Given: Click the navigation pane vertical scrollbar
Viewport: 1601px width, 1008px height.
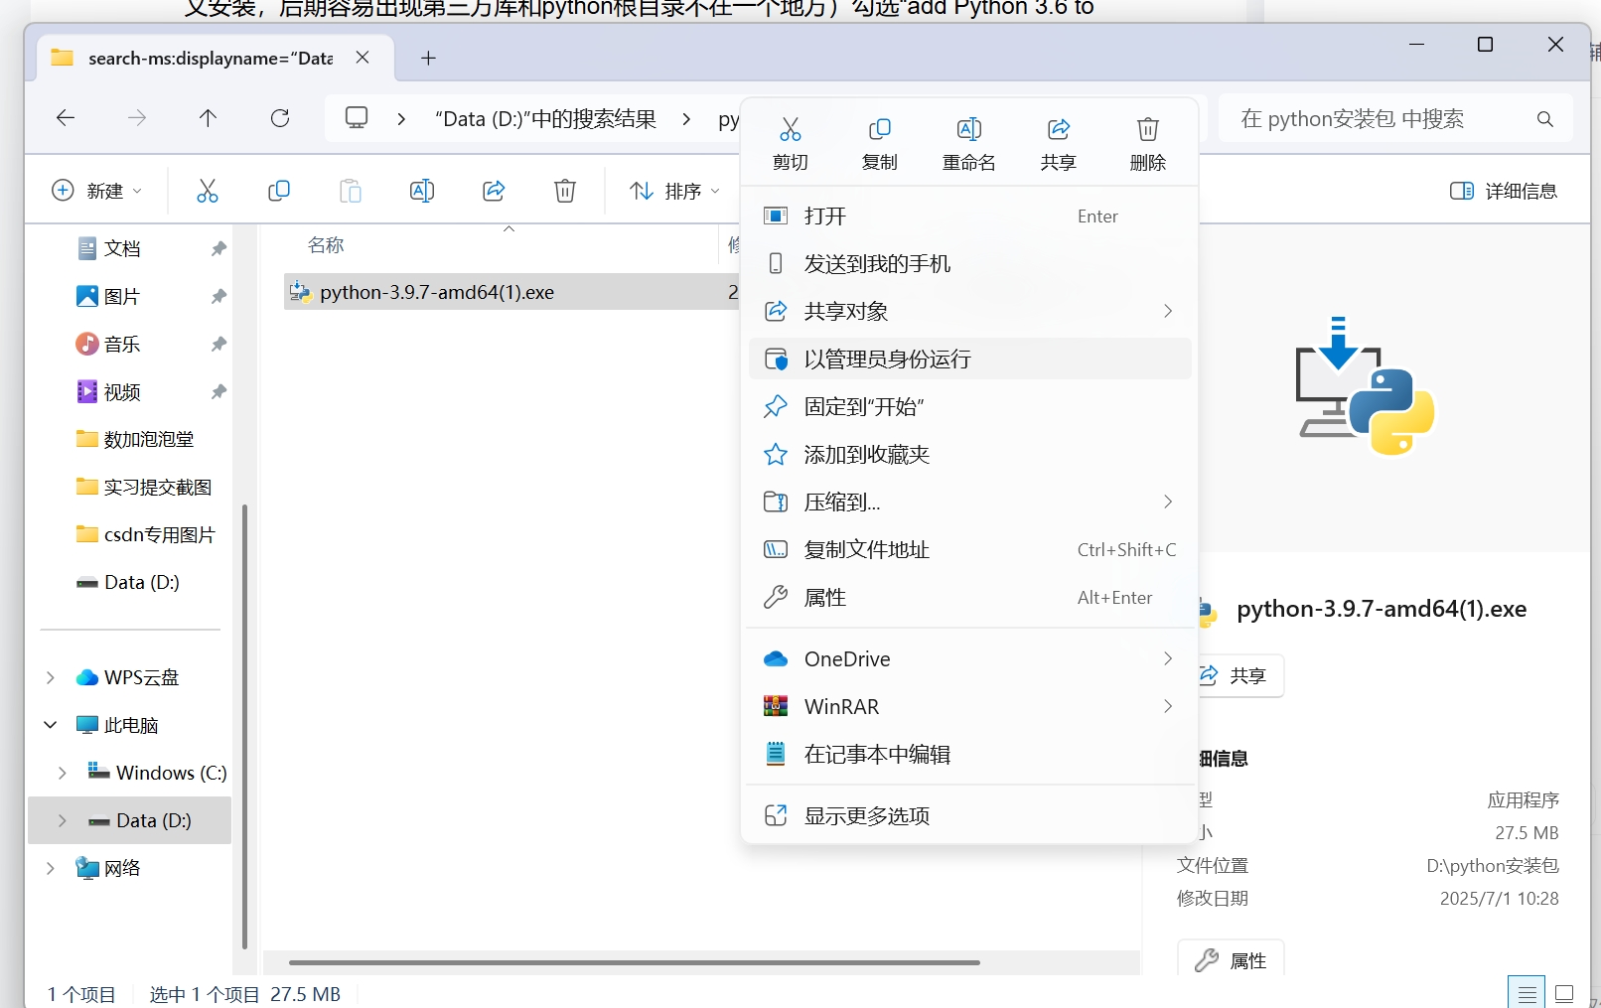Looking at the screenshot, I should point(244,727).
